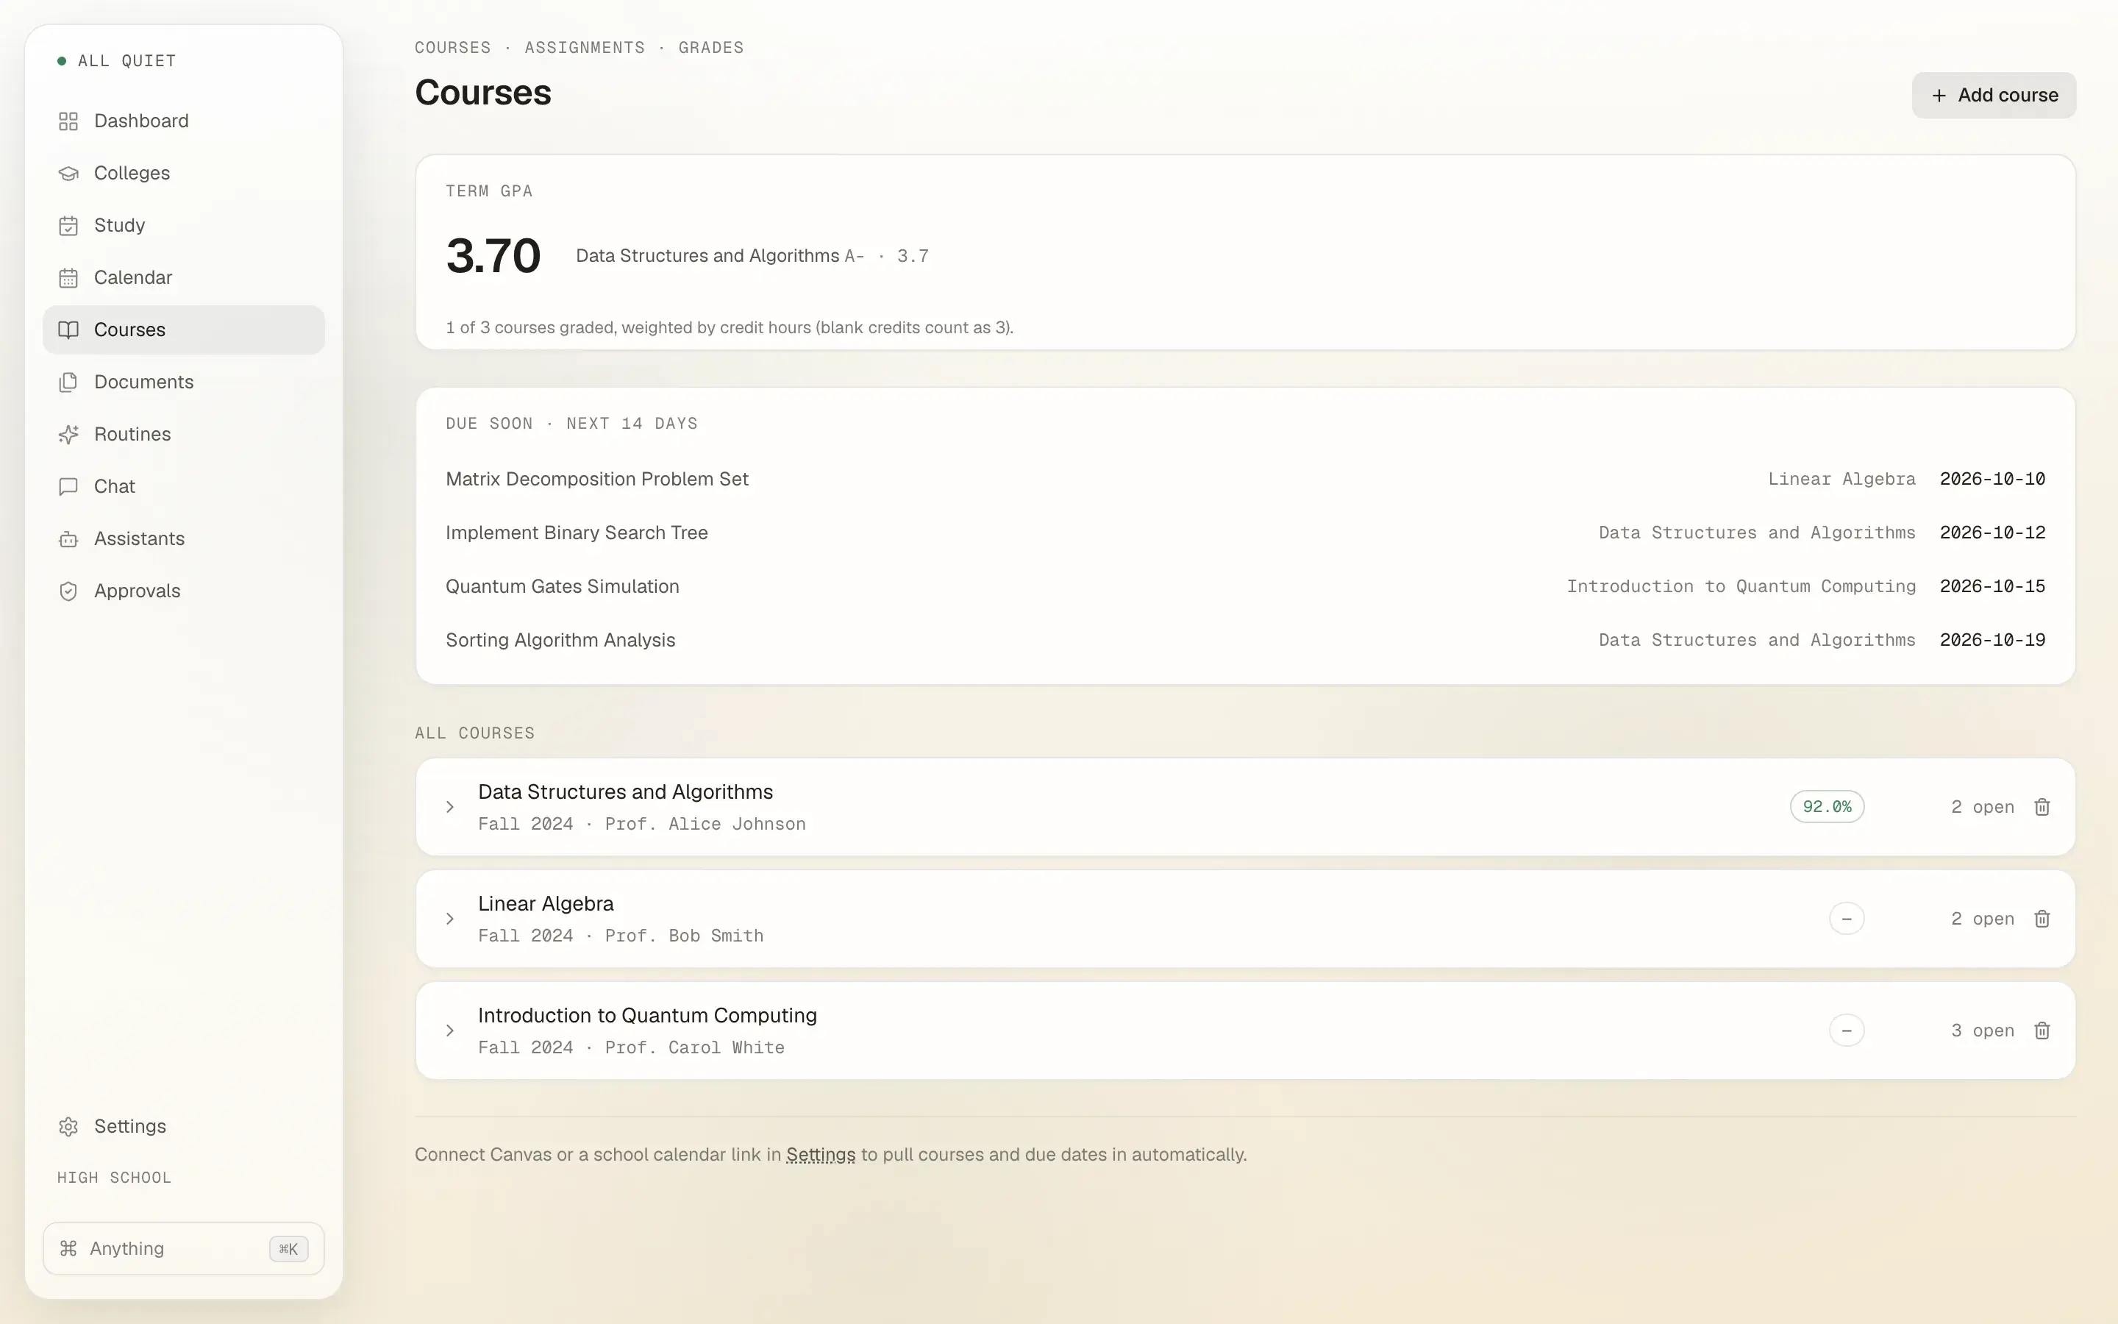Open the Chat page

pyautogui.click(x=184, y=487)
